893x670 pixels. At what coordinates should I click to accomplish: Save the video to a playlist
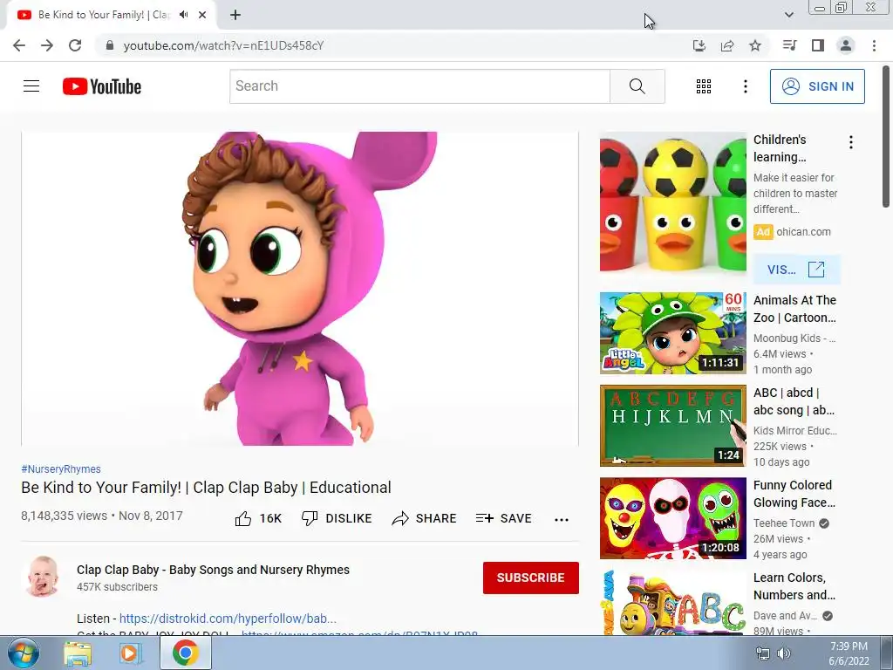[503, 518]
